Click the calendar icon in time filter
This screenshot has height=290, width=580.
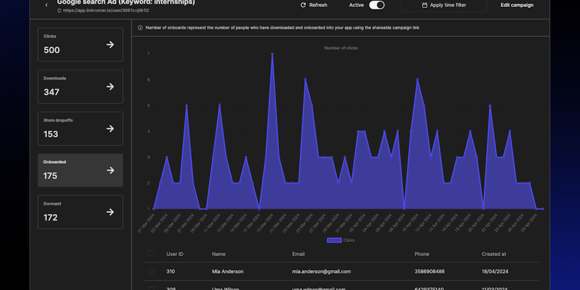point(425,5)
